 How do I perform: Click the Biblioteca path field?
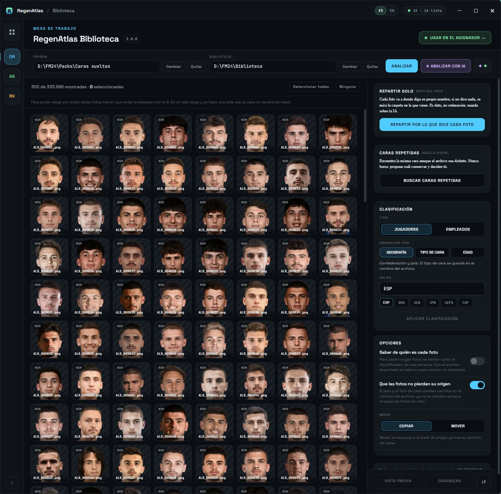pos(273,66)
